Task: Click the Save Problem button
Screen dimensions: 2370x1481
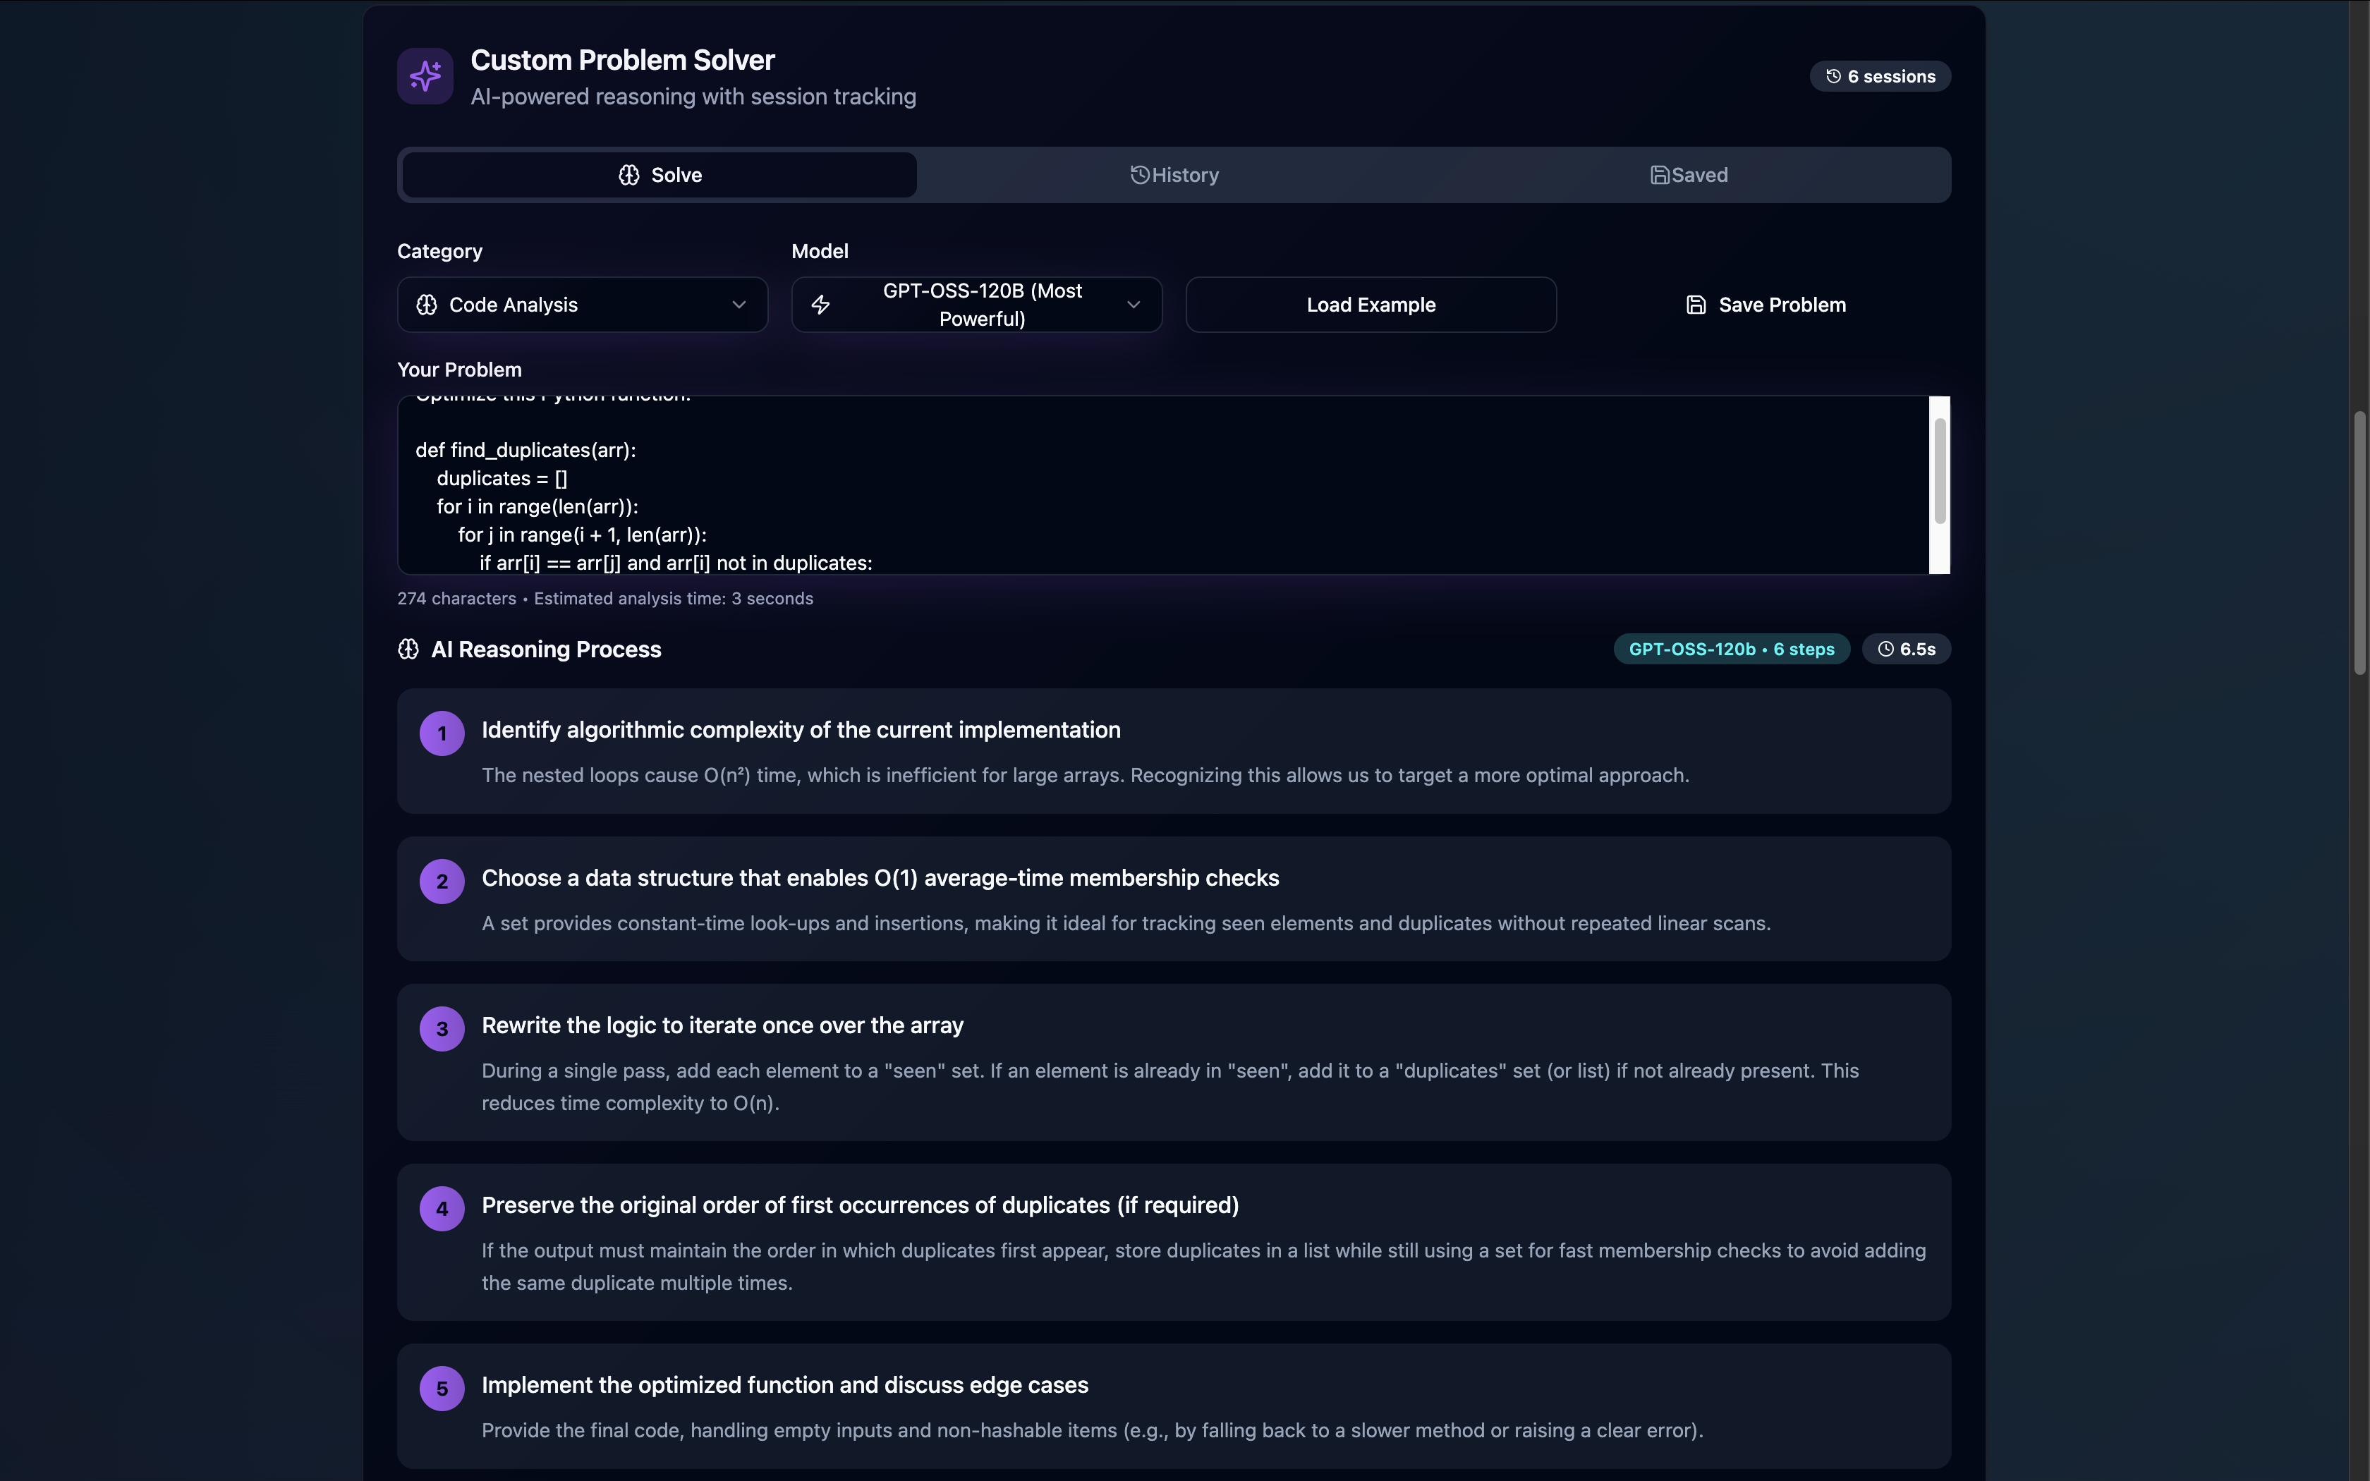Action: point(1765,305)
